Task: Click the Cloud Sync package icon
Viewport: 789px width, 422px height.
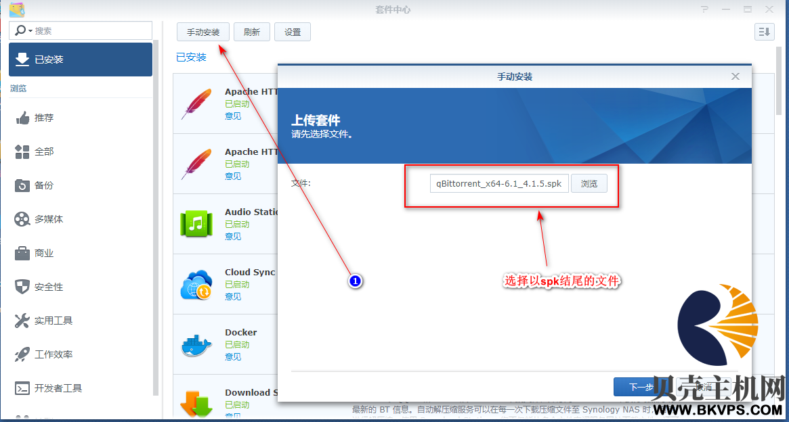Action: click(x=196, y=284)
